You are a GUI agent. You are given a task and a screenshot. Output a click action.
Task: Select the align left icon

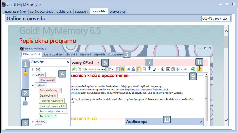139,69
